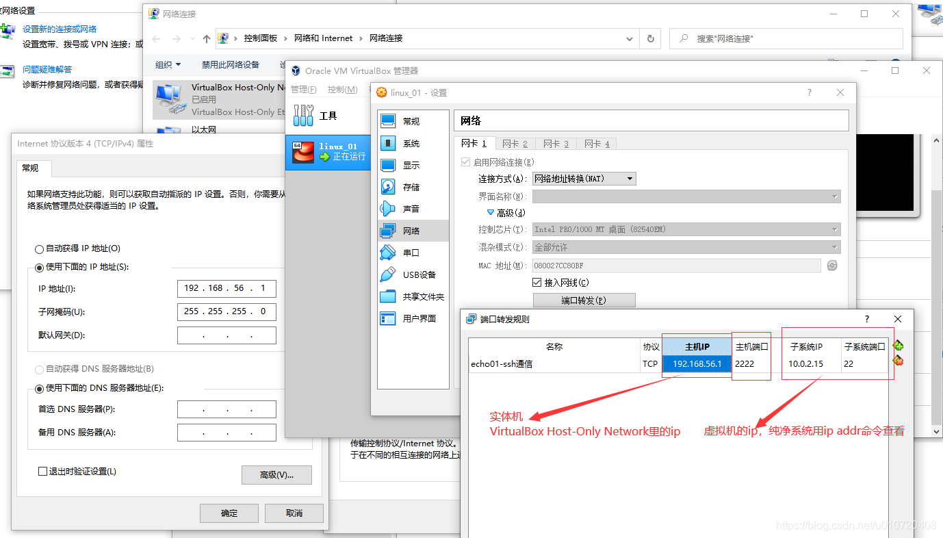This screenshot has width=943, height=538.
Task: Open the 常规 settings category icon
Action: click(388, 121)
